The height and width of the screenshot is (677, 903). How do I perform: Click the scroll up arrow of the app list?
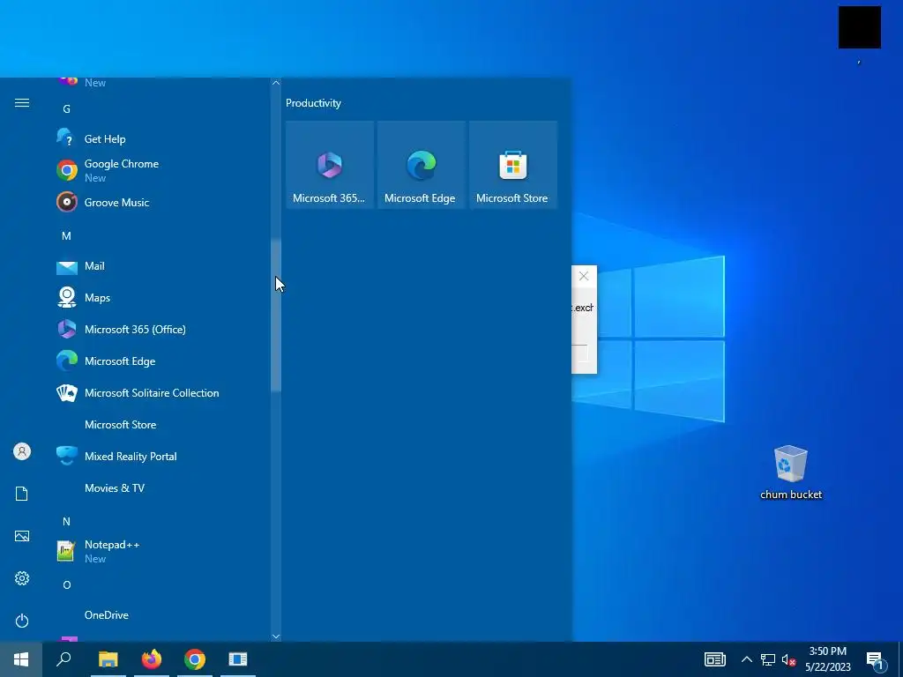276,83
